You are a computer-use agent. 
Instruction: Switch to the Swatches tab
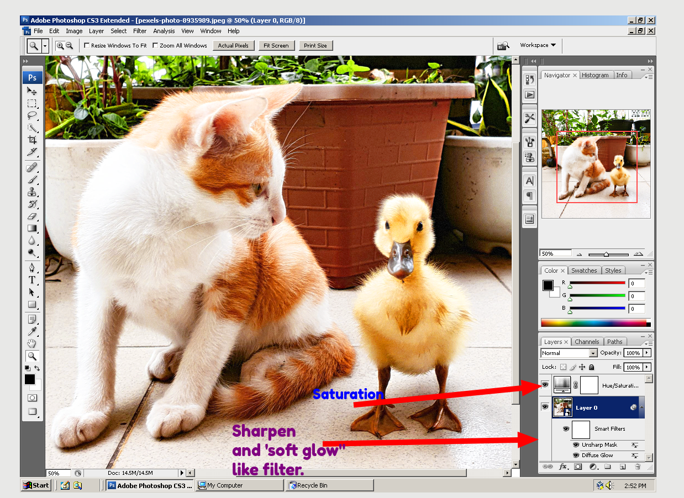point(584,271)
